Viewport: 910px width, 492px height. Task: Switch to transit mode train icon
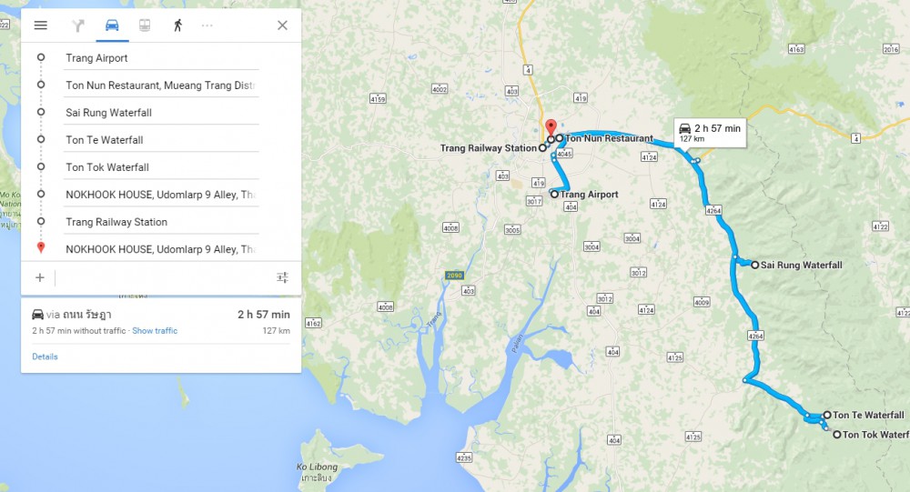(x=145, y=25)
